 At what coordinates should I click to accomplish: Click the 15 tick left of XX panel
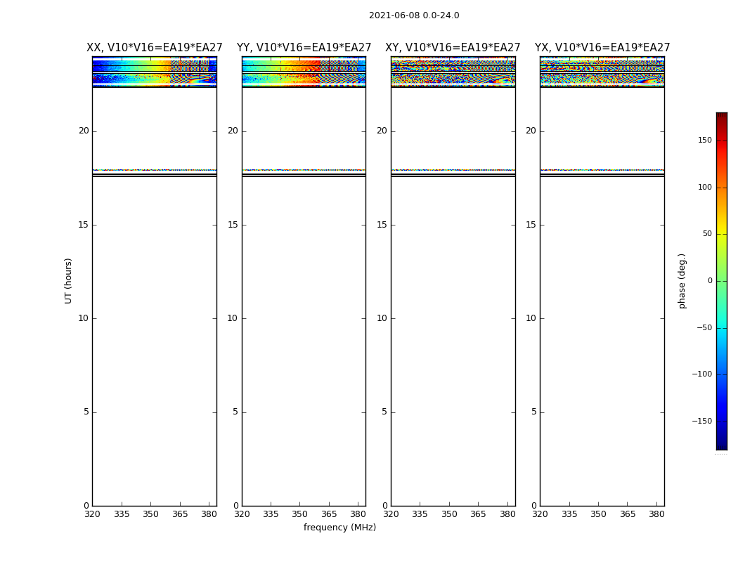point(84,225)
